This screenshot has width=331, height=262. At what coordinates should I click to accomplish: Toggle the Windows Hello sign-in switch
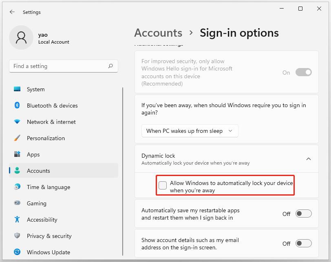coord(304,73)
